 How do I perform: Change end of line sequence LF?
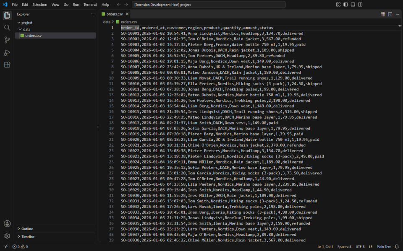click(371, 247)
